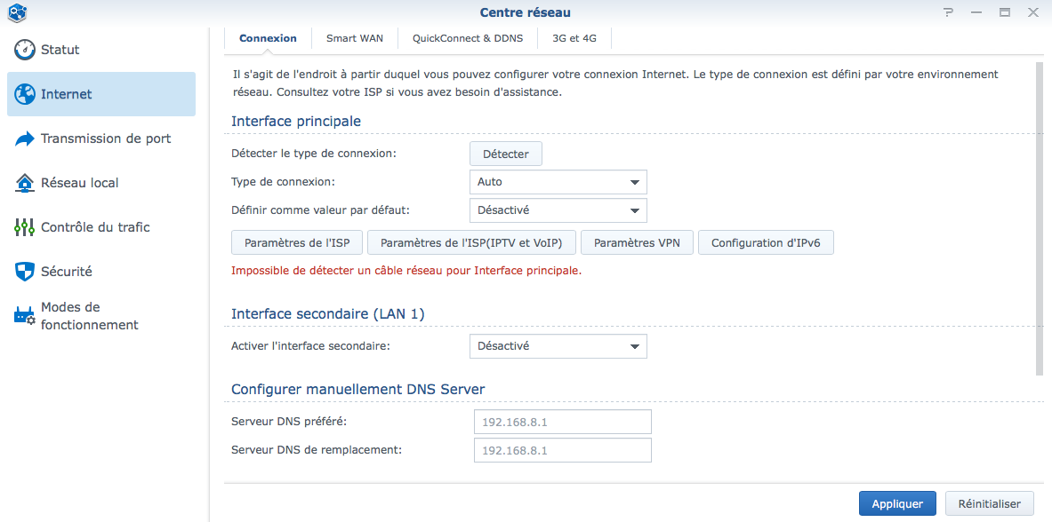Click the Détecter button
Image resolution: width=1052 pixels, height=522 pixels.
coord(506,154)
